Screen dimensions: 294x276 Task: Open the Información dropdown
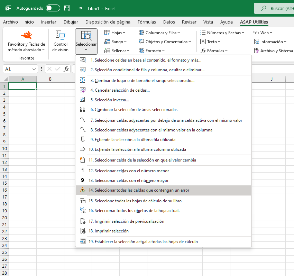(270, 42)
